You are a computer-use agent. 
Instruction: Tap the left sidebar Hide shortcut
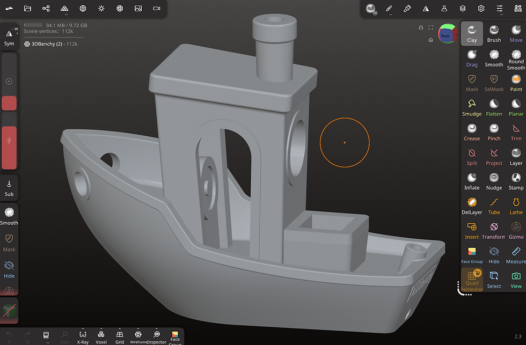[9, 269]
